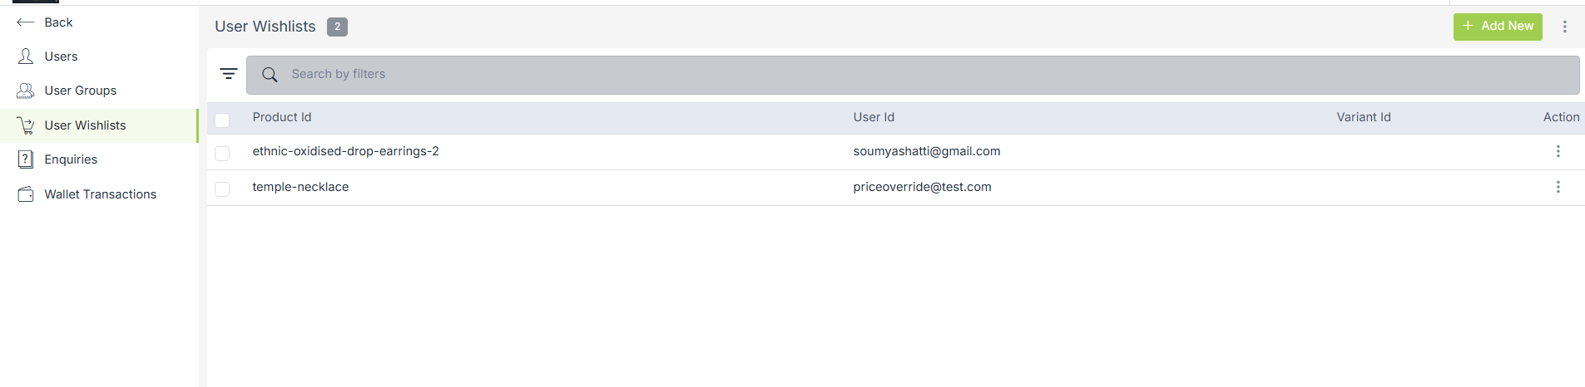Expand action menu for temple-necklace row
The image size is (1585, 387).
1558,187
